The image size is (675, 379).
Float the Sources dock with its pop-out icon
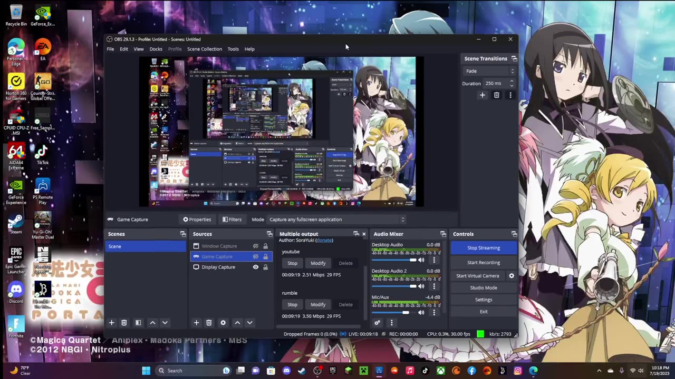click(x=269, y=234)
